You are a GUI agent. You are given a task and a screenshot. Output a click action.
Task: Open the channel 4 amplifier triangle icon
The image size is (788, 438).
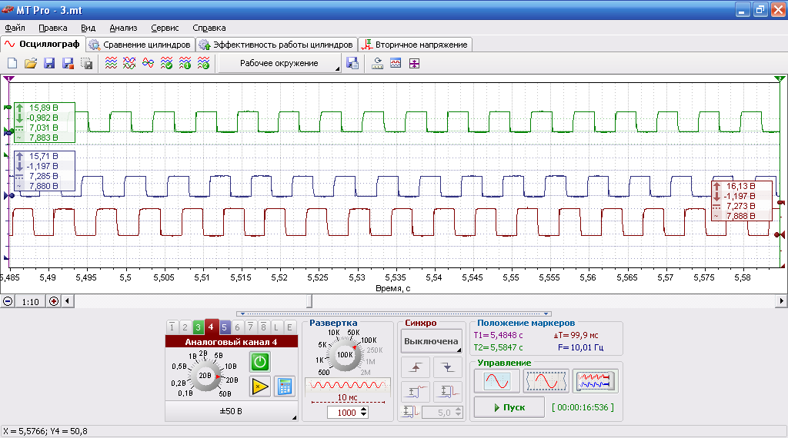point(260,387)
